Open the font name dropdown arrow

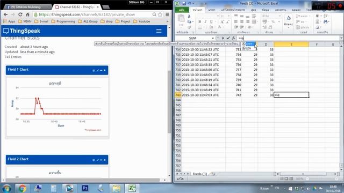218,16
